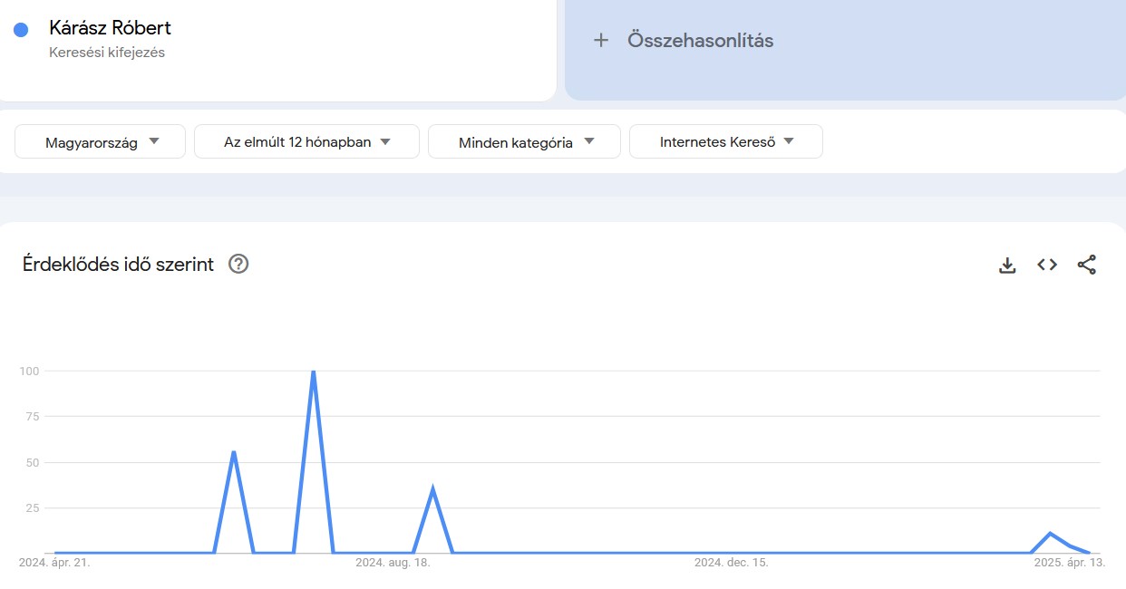Click the Érdeklődés idő szerint section heading
This screenshot has width=1126, height=589.
coord(118,264)
